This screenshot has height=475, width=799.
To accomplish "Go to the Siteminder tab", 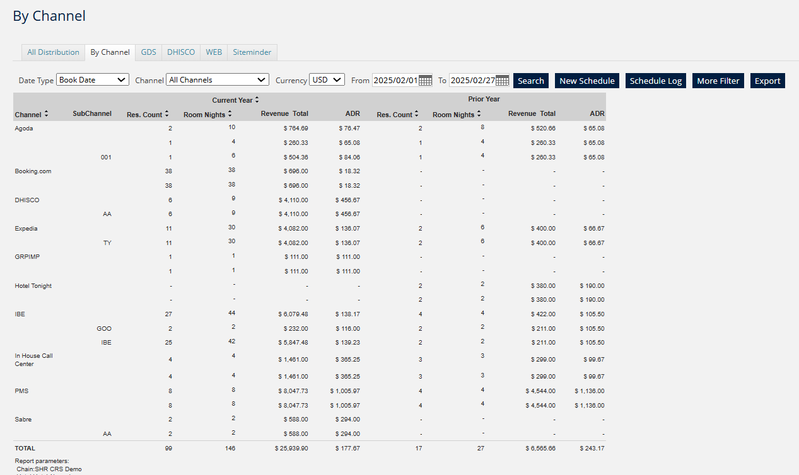I will coord(252,52).
